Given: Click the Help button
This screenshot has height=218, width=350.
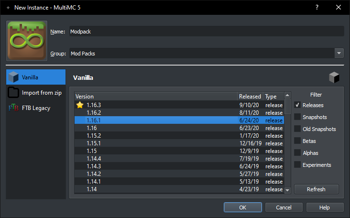Looking at the screenshot, I should point(325,207).
